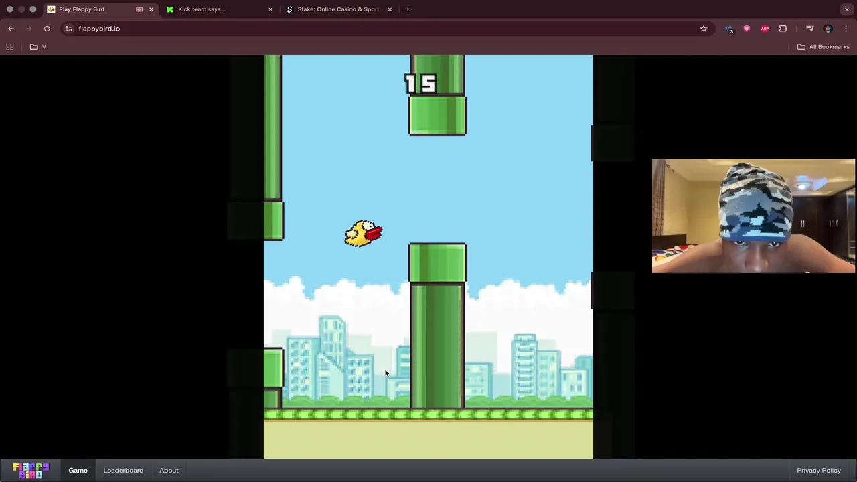Click the yellow bird in the game
Image resolution: width=857 pixels, height=482 pixels.
pyautogui.click(x=364, y=234)
